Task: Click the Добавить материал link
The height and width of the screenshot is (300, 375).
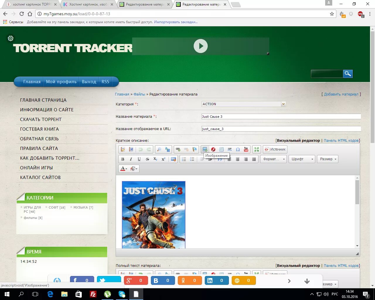Action: (341, 94)
